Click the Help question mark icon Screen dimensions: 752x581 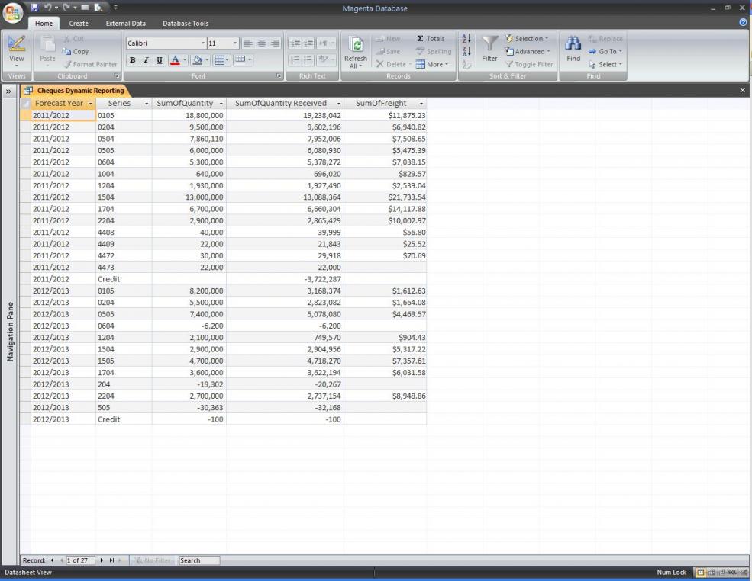tap(744, 22)
